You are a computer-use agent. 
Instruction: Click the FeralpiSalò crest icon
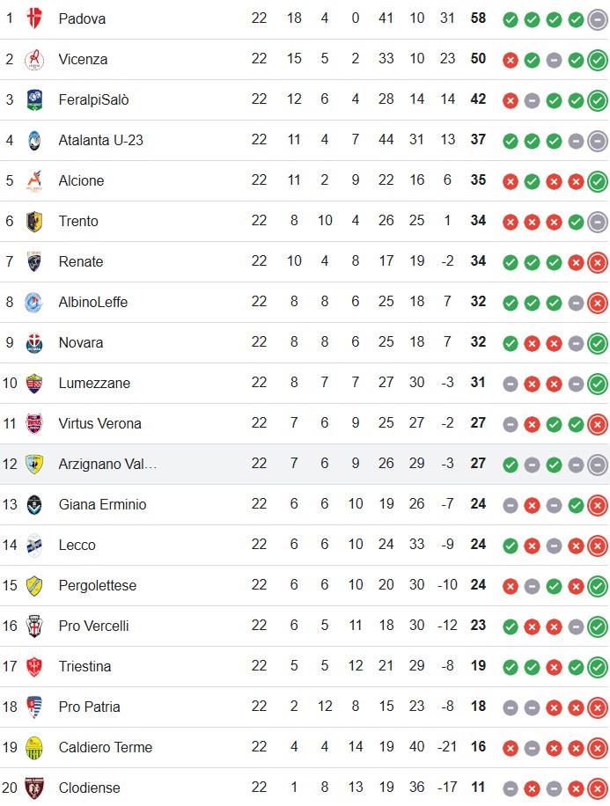tap(34, 99)
